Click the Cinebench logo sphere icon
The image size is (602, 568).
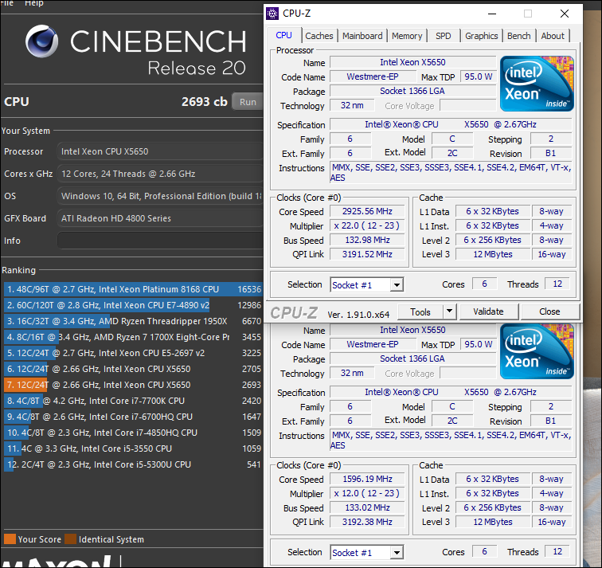tap(42, 41)
